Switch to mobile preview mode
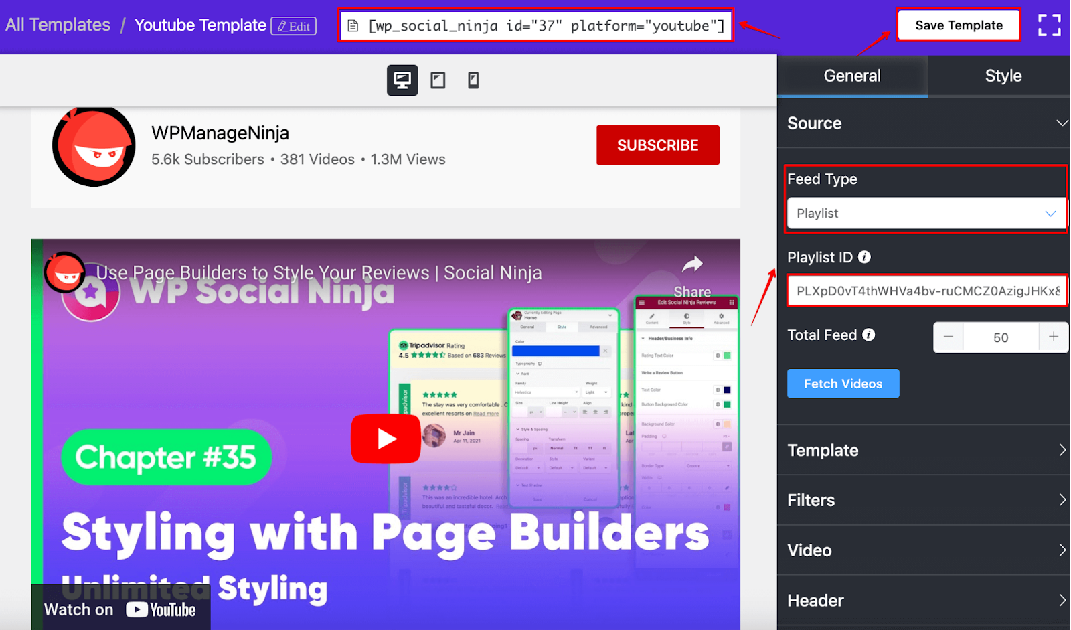Image resolution: width=1071 pixels, height=630 pixels. tap(473, 80)
